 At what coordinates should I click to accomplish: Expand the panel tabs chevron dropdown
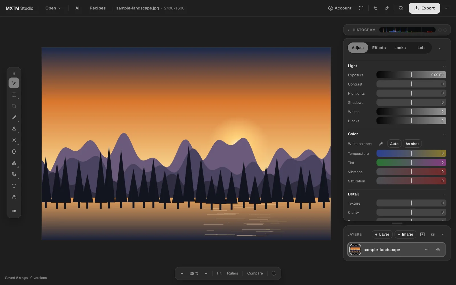pos(440,48)
